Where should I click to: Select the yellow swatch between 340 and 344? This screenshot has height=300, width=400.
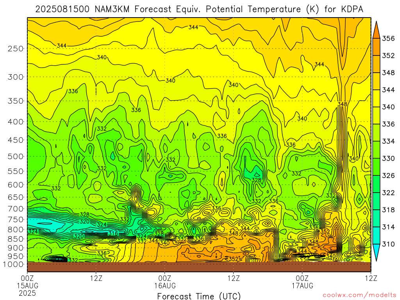point(376,98)
